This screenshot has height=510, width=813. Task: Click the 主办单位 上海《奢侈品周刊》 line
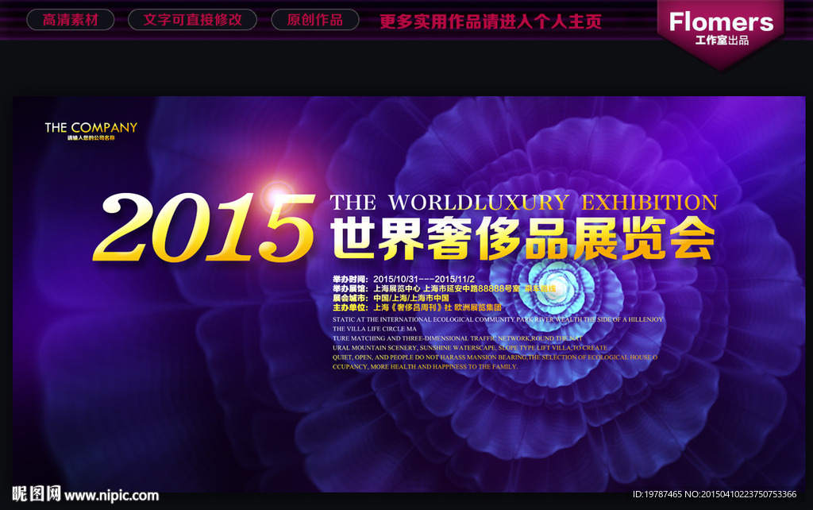418,307
